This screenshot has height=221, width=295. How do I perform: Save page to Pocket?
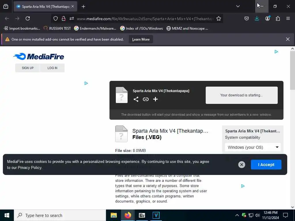point(247,18)
